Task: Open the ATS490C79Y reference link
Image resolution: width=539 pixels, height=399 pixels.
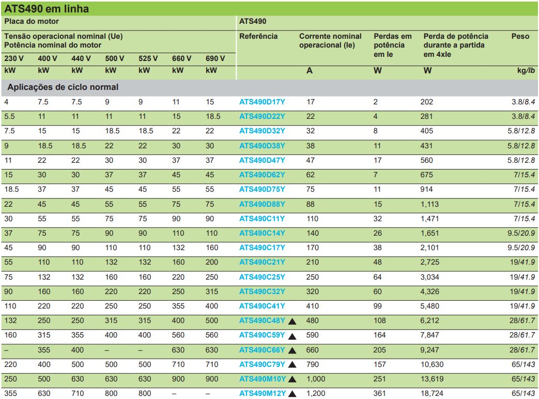Action: pos(262,364)
